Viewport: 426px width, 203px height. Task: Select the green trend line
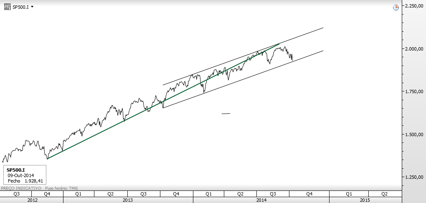coord(163,101)
